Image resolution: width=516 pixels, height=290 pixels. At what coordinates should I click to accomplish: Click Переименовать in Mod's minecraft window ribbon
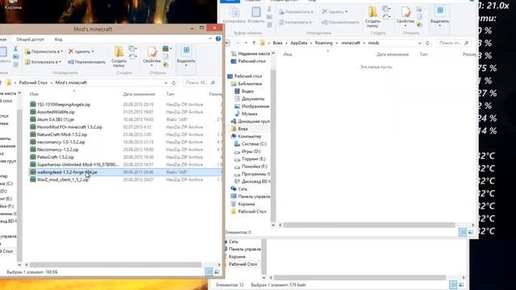(87, 62)
